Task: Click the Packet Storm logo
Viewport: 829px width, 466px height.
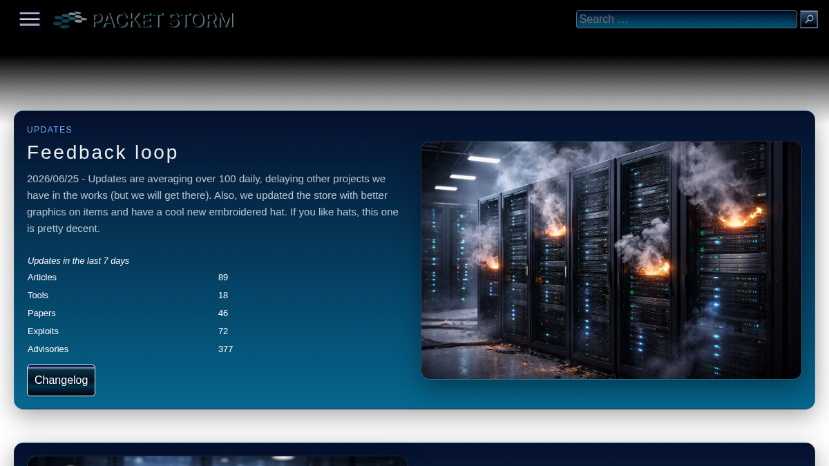Action: (144, 20)
